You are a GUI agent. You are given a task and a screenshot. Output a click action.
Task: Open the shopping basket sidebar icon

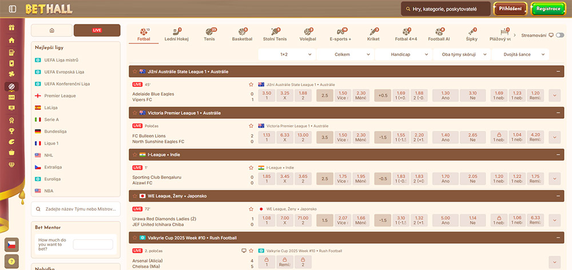(11, 152)
